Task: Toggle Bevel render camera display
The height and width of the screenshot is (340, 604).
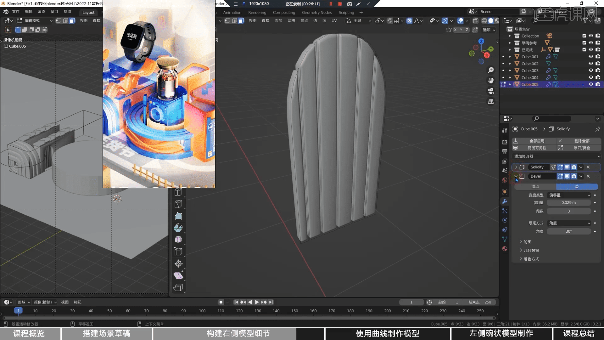Action: tap(574, 176)
